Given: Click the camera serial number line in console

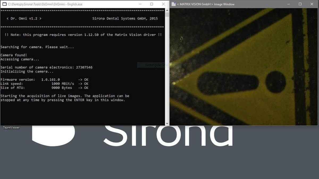Looking at the screenshot, I should (47, 67).
